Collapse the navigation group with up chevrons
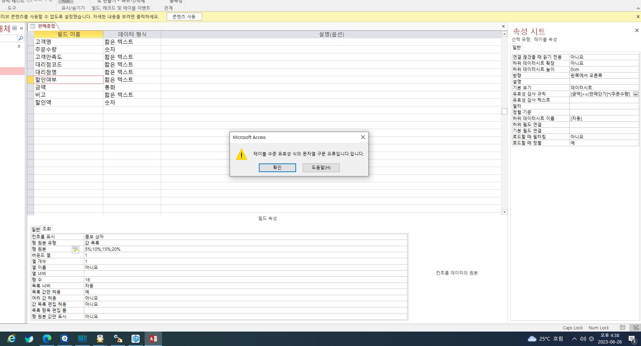The height and width of the screenshot is (346, 641). tap(19, 47)
